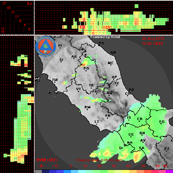Image resolution: width=173 pixels, height=173 pixels.
Task: Click the 20 dBZ legend value
Action: coord(100,166)
